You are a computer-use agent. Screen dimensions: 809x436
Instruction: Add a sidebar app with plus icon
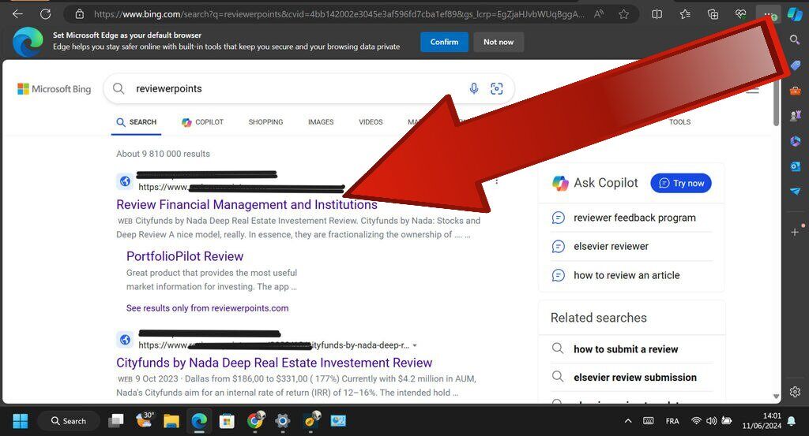[x=795, y=232]
